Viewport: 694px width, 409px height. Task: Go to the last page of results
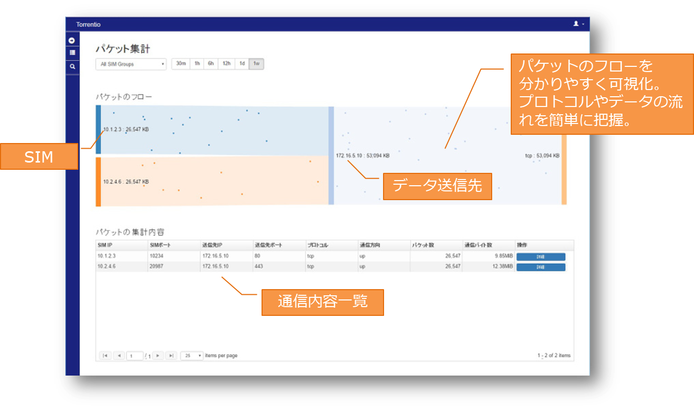pyautogui.click(x=171, y=355)
